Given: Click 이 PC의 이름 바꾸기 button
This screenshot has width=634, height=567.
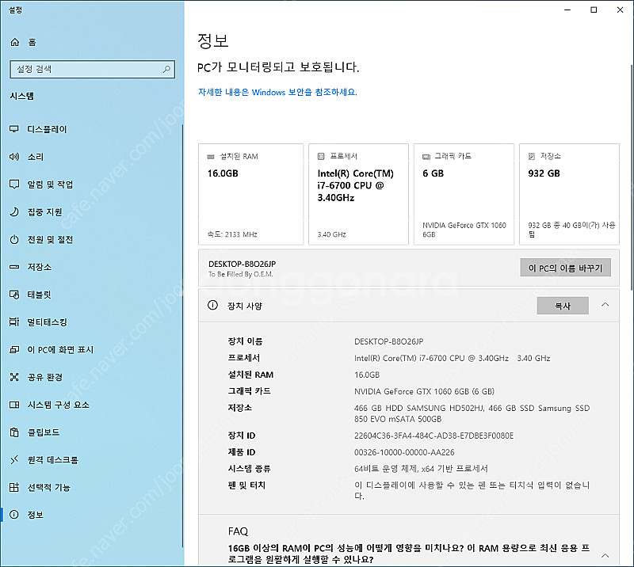Looking at the screenshot, I should (x=565, y=268).
